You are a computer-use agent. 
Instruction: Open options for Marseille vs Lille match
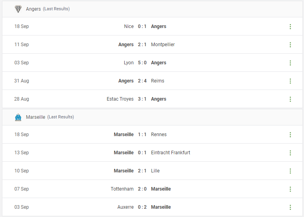pos(290,171)
